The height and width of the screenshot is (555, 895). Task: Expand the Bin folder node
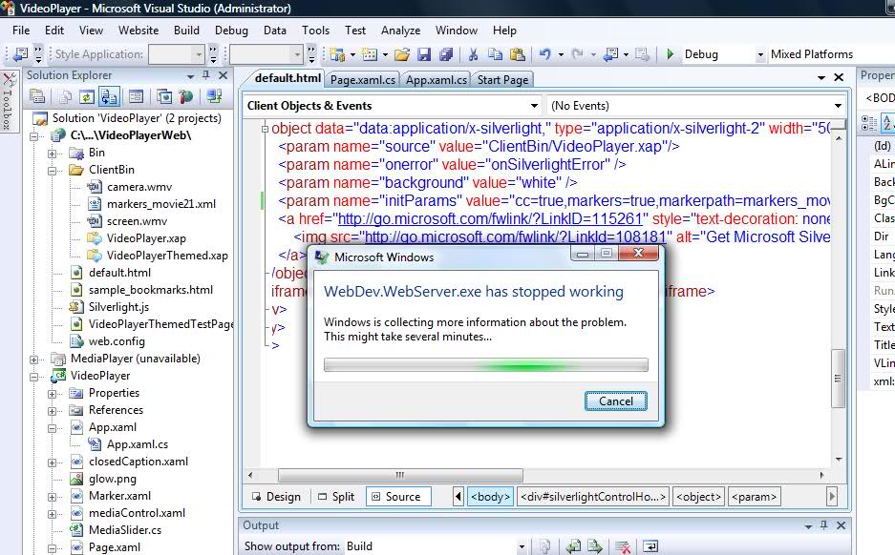pos(52,154)
